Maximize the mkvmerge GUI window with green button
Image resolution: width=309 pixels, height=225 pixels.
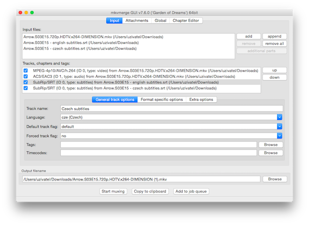(x=32, y=13)
